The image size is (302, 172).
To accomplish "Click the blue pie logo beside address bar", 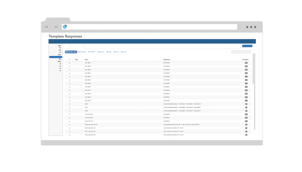I will point(65,27).
